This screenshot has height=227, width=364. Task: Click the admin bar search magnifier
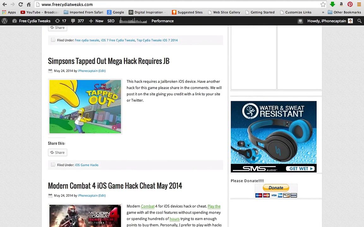pyautogui.click(x=359, y=21)
